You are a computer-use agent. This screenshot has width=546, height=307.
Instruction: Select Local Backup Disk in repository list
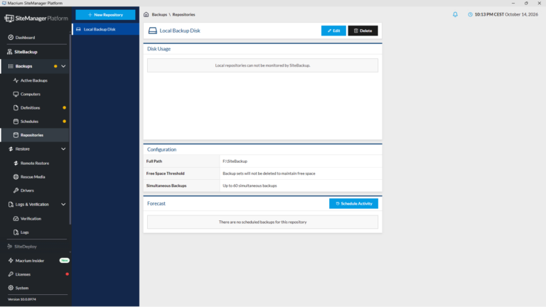tap(105, 29)
